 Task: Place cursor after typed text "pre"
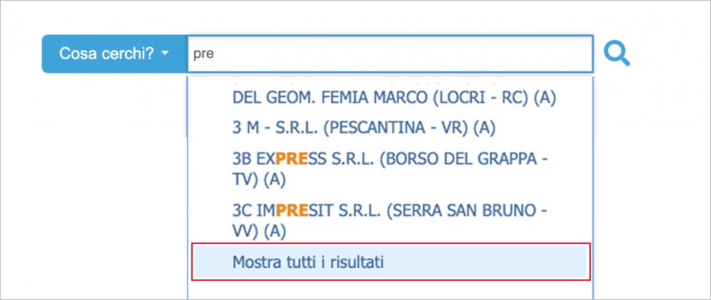point(215,54)
